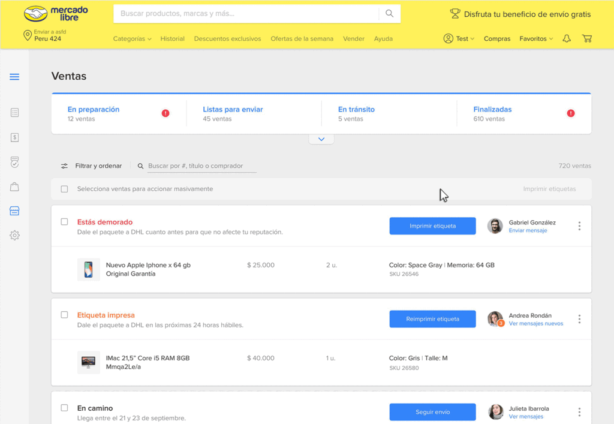Open the shopping cart

(x=587, y=38)
